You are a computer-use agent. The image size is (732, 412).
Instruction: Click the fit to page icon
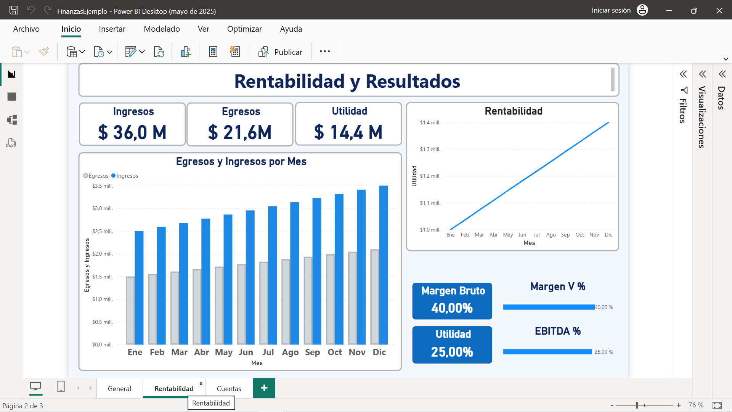pyautogui.click(x=717, y=405)
